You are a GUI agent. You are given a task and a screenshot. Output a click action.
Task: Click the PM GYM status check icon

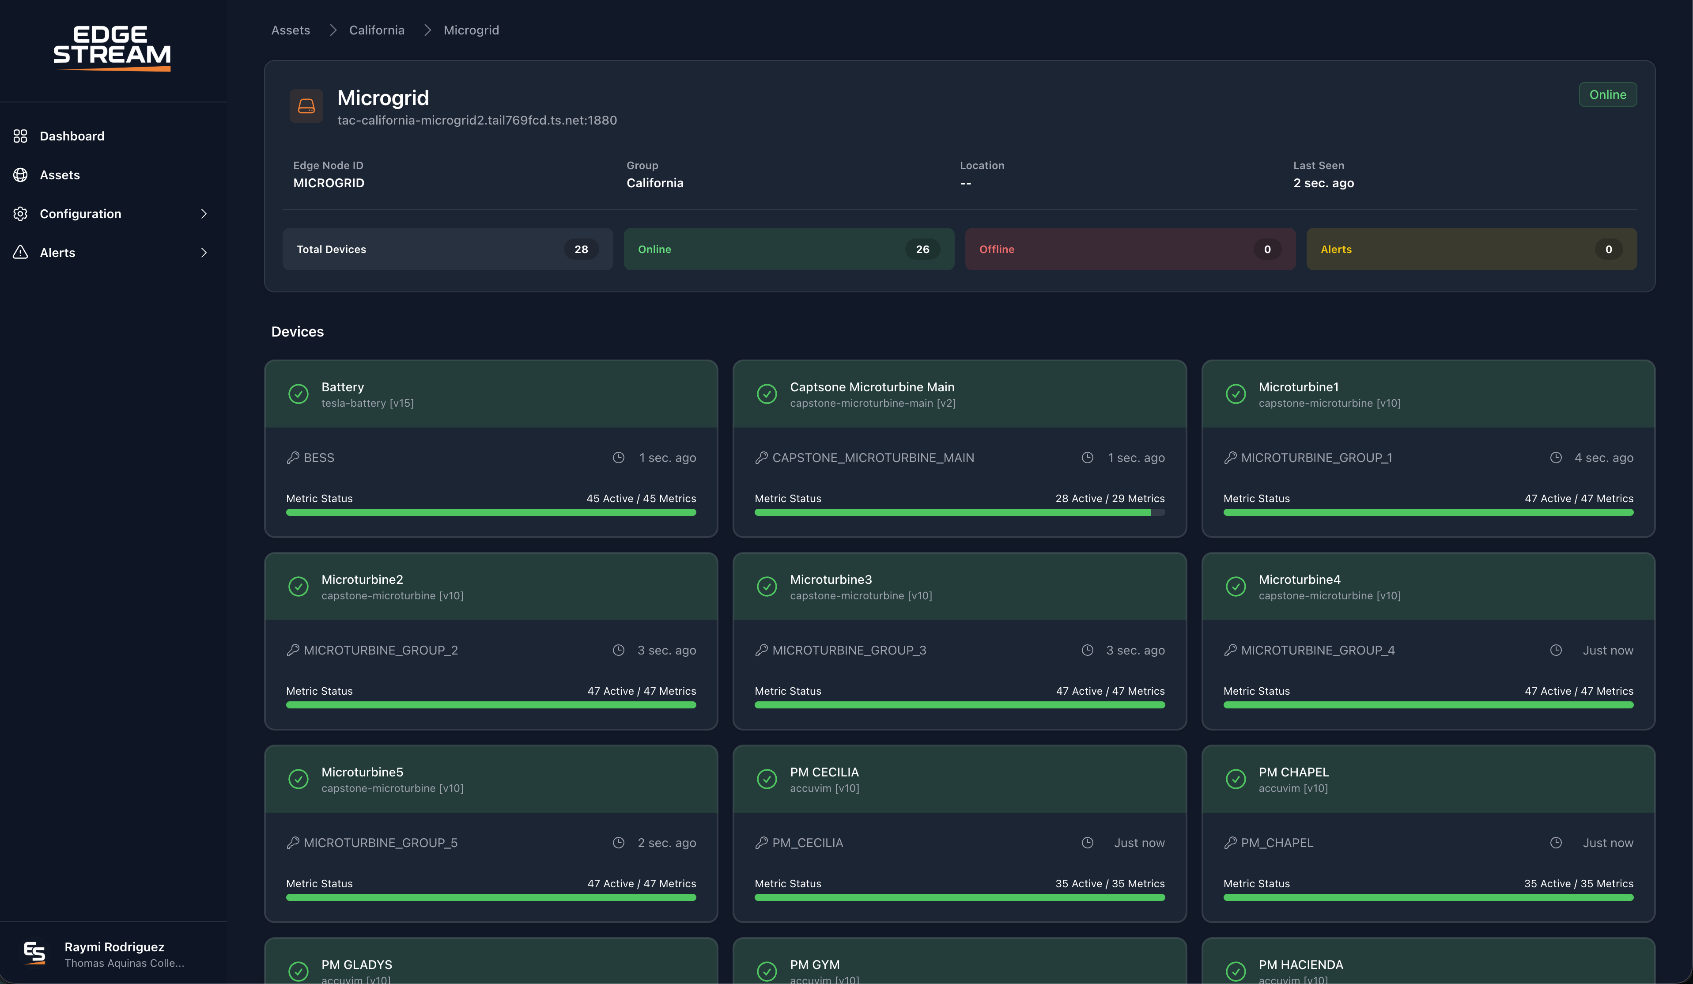[767, 971]
